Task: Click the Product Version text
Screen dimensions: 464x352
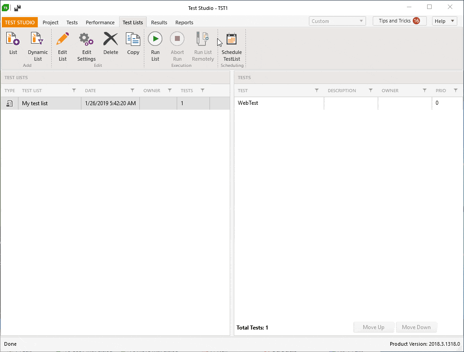Action: pyautogui.click(x=424, y=344)
